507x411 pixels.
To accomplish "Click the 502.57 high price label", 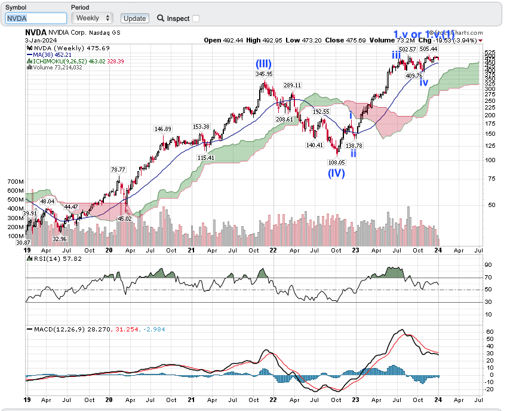I will pyautogui.click(x=407, y=49).
